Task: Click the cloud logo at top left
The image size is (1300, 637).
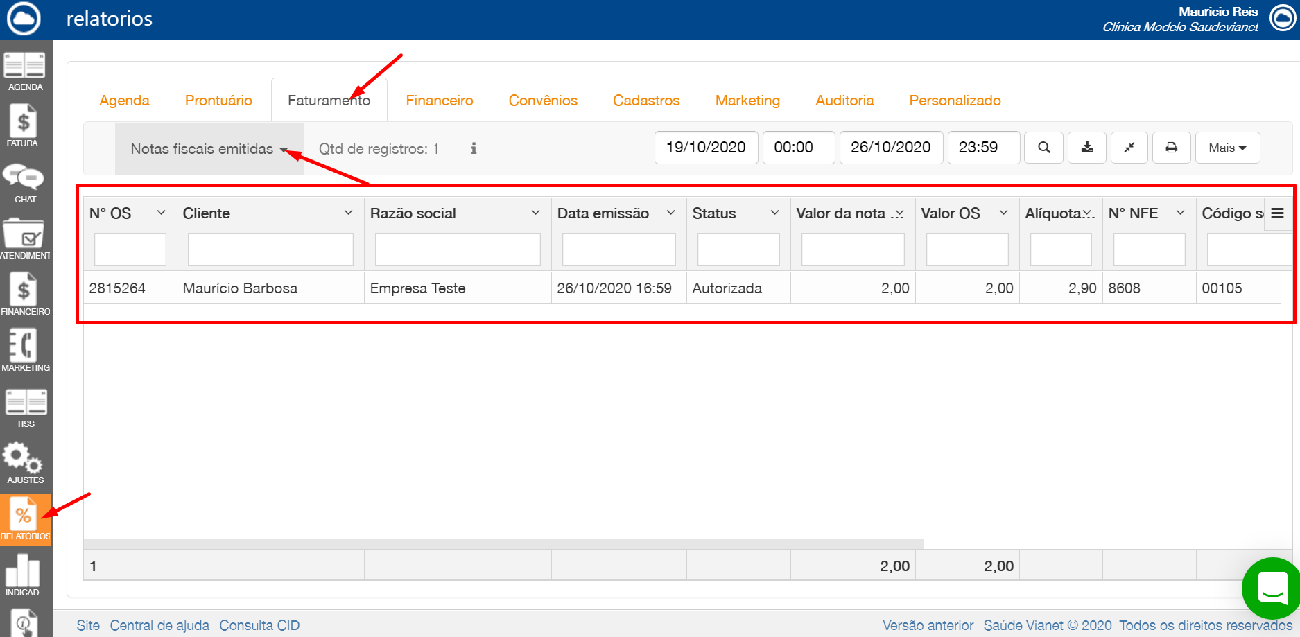Action: coord(24,19)
